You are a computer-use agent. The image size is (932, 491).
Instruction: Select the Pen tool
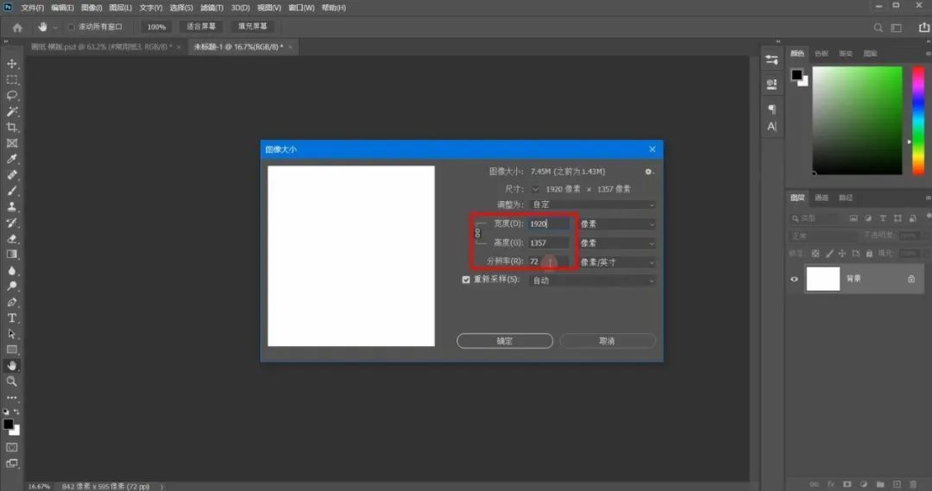[12, 303]
